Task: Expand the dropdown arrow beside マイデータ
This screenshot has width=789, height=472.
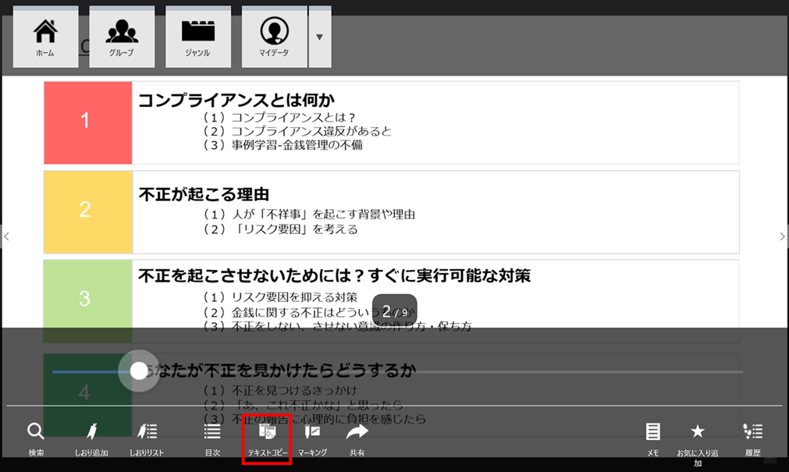Action: [319, 37]
